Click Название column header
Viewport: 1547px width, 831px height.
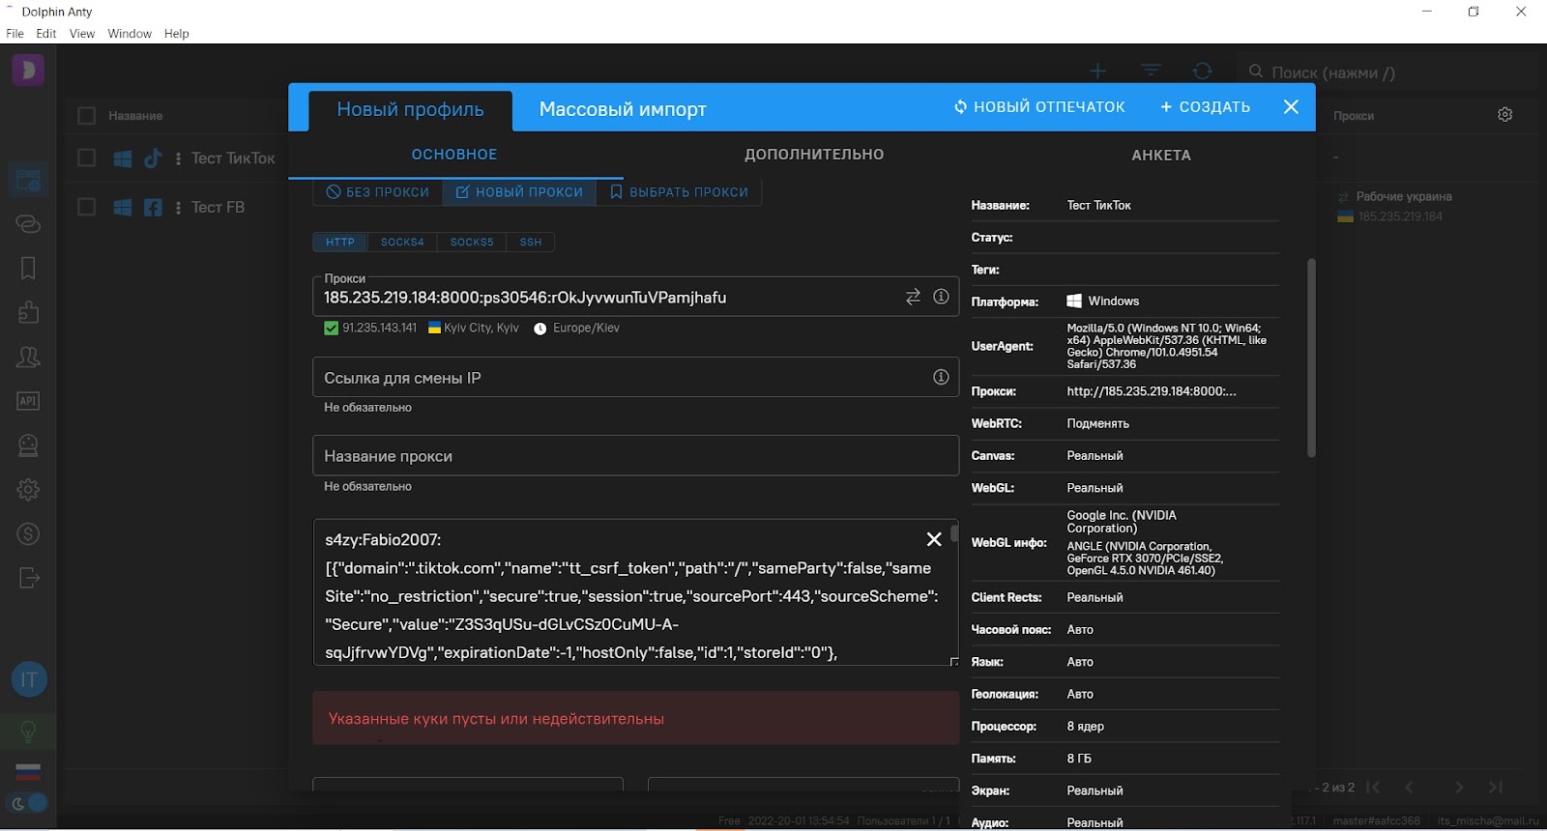[x=135, y=116]
